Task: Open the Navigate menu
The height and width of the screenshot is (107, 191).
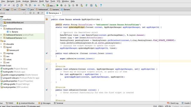Action: (x=10, y=1)
